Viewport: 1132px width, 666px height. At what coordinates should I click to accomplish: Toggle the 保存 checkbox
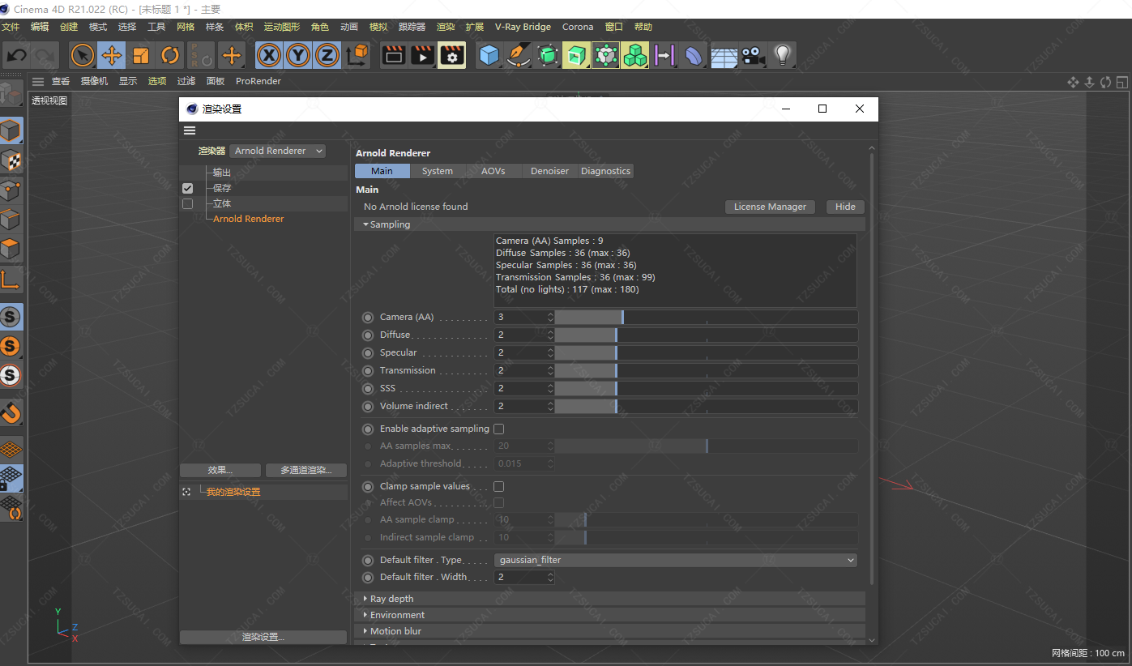(x=188, y=188)
